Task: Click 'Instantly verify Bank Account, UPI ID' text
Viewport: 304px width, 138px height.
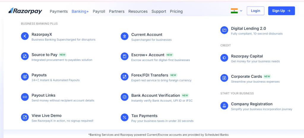Action: (162, 100)
